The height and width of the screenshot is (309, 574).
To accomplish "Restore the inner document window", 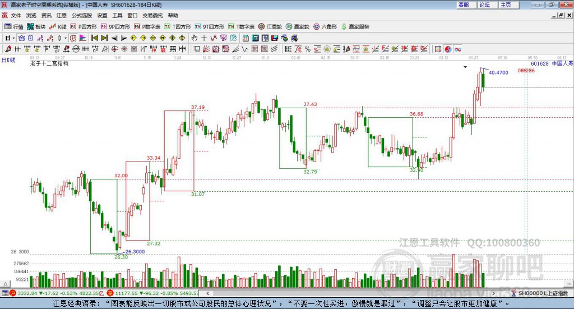I will click(561, 15).
